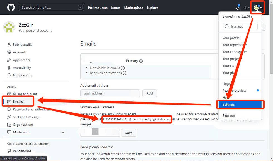Click the Add button for email address

tap(150, 93)
